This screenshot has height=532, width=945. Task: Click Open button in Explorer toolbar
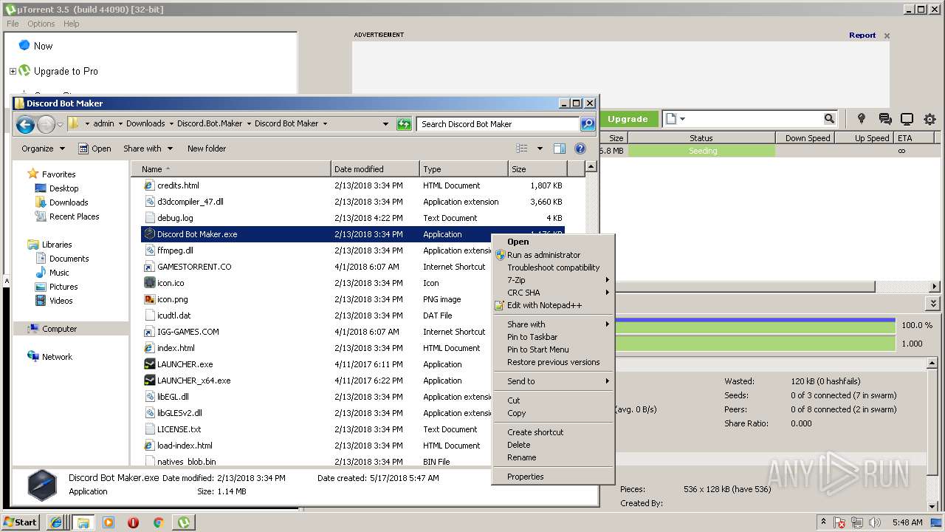click(94, 149)
